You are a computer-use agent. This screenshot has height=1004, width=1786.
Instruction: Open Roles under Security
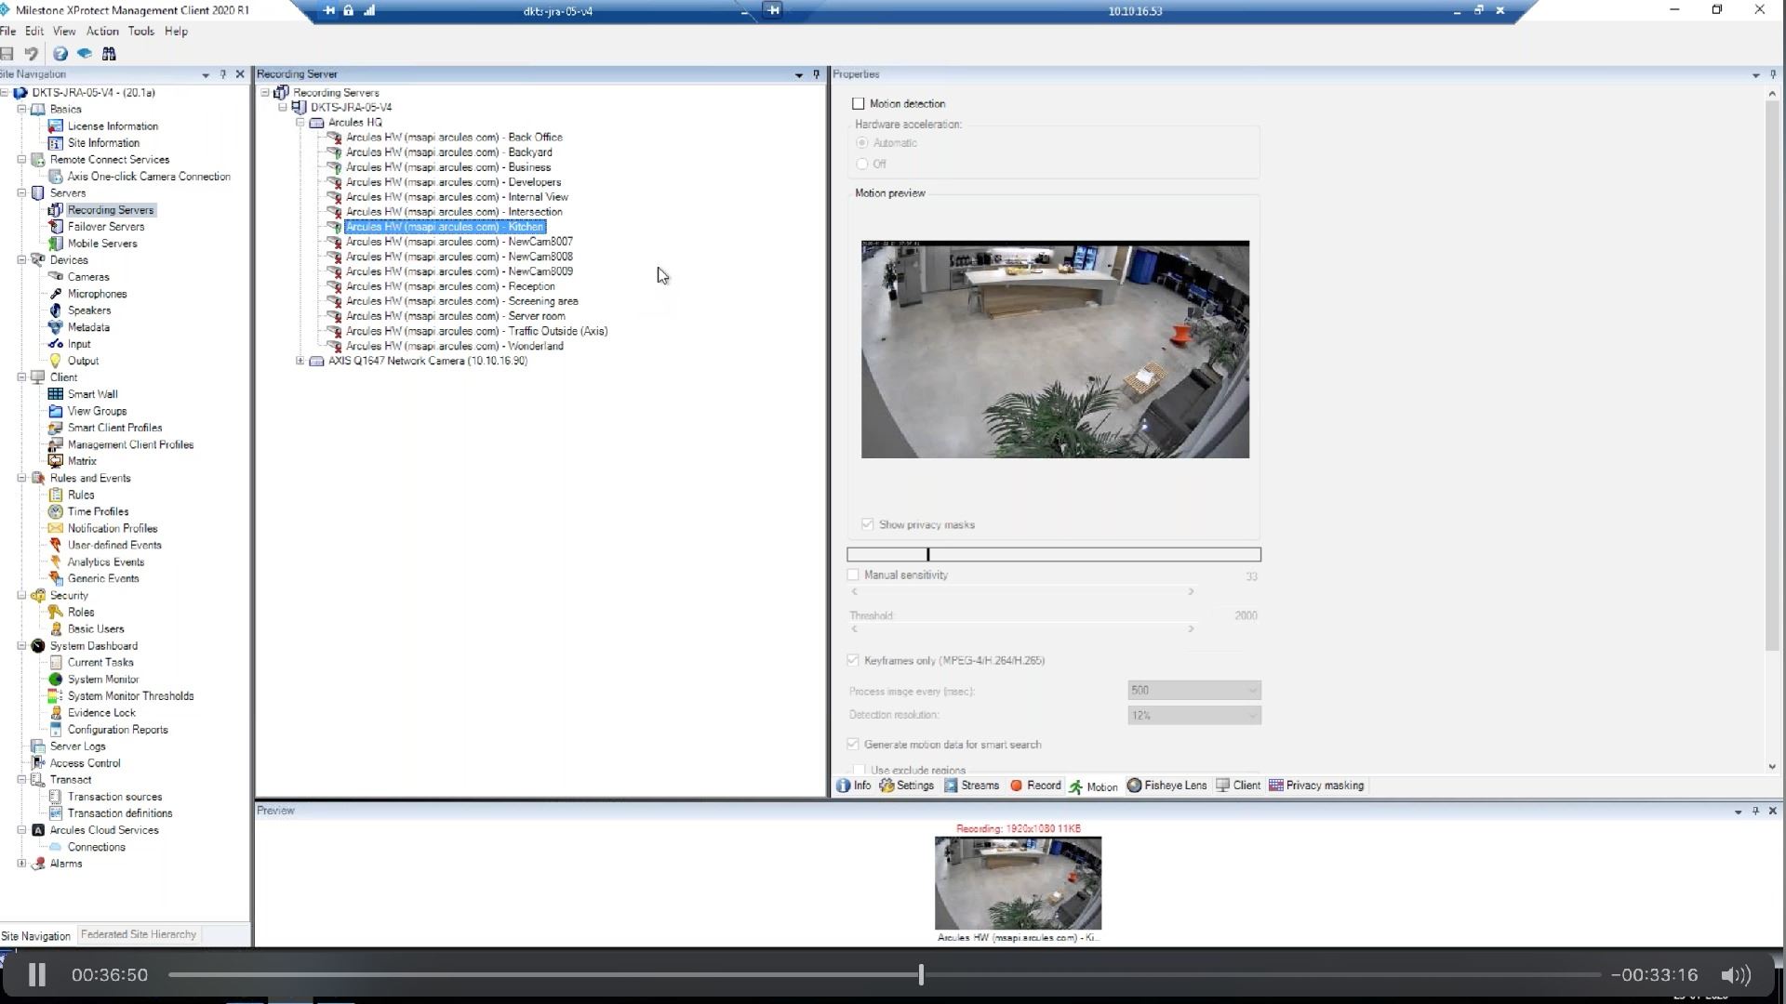click(81, 613)
